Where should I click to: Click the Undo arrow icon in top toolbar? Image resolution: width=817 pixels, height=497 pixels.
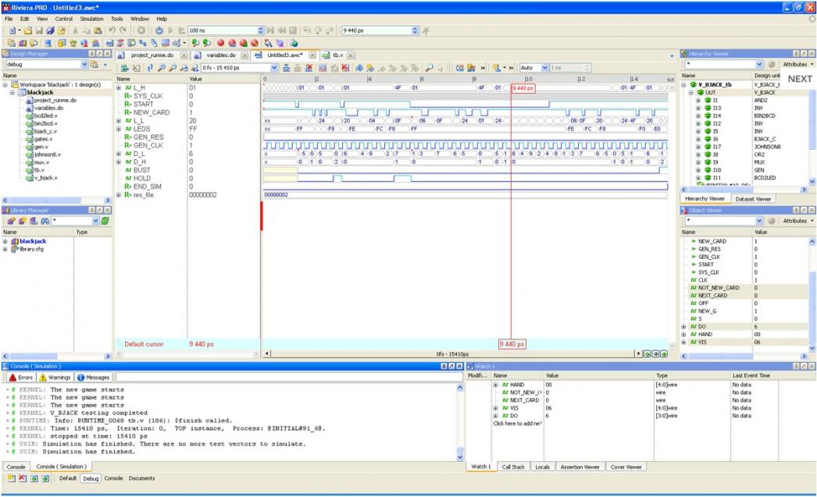(x=112, y=30)
